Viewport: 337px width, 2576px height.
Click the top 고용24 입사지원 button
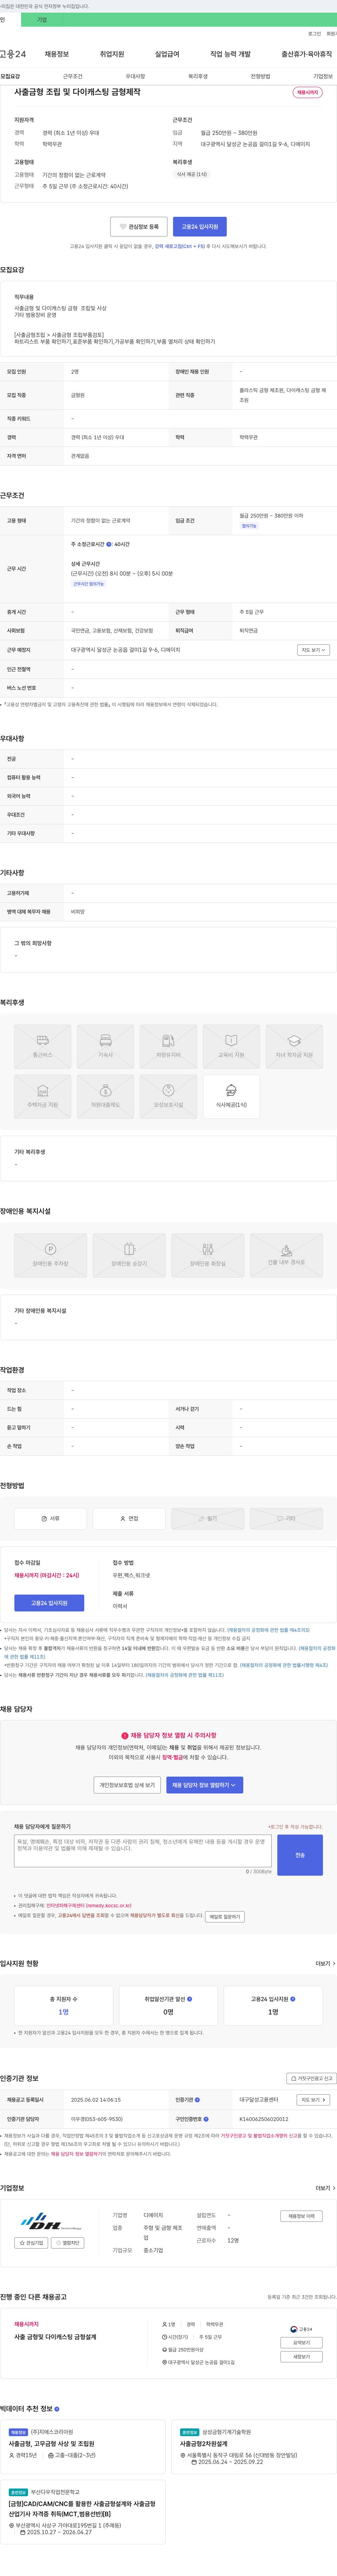click(200, 227)
